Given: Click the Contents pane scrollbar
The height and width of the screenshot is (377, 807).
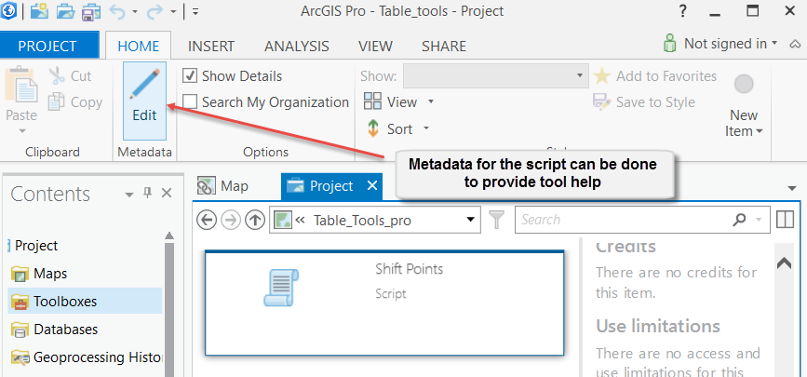Looking at the screenshot, I should 168,309.
